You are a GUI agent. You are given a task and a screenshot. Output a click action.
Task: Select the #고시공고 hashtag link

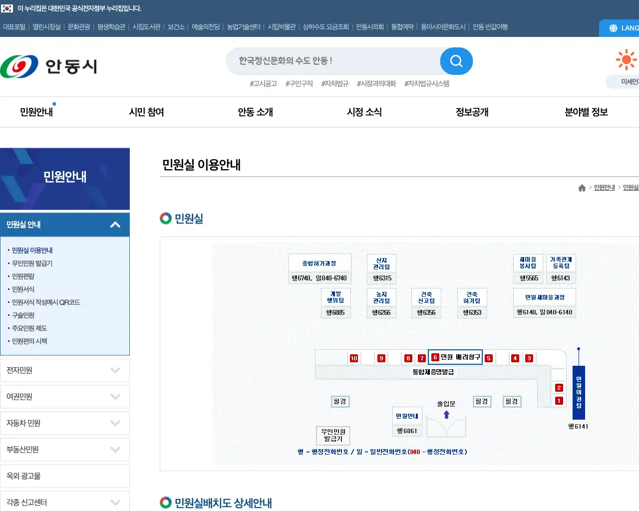[263, 84]
